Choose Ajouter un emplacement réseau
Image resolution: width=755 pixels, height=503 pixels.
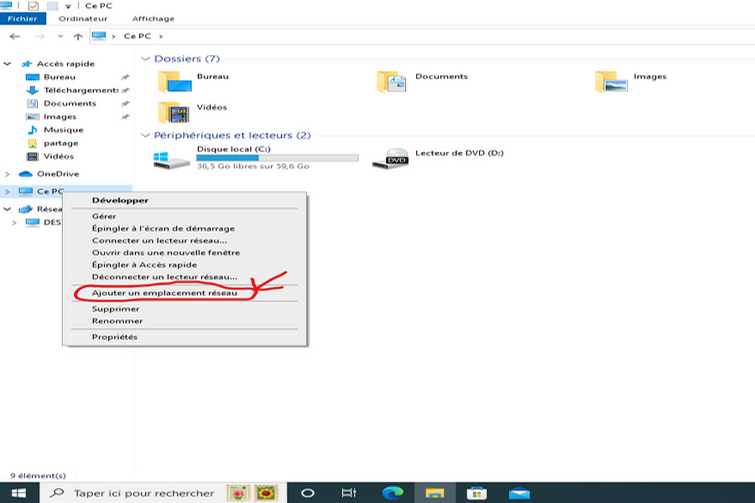tap(164, 294)
